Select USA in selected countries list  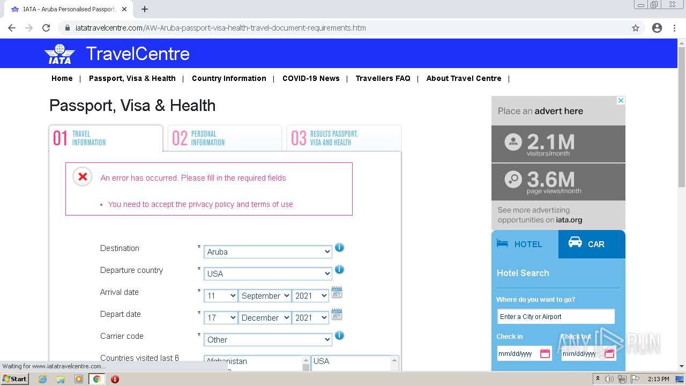(322, 361)
